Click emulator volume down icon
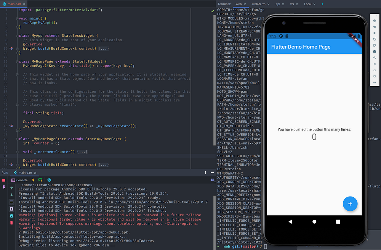The height and width of the screenshot is (250, 381). click(375, 33)
